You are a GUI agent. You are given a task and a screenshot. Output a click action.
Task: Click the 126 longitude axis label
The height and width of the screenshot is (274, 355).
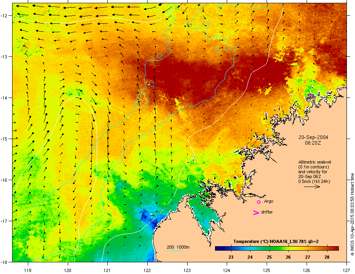click(307, 270)
